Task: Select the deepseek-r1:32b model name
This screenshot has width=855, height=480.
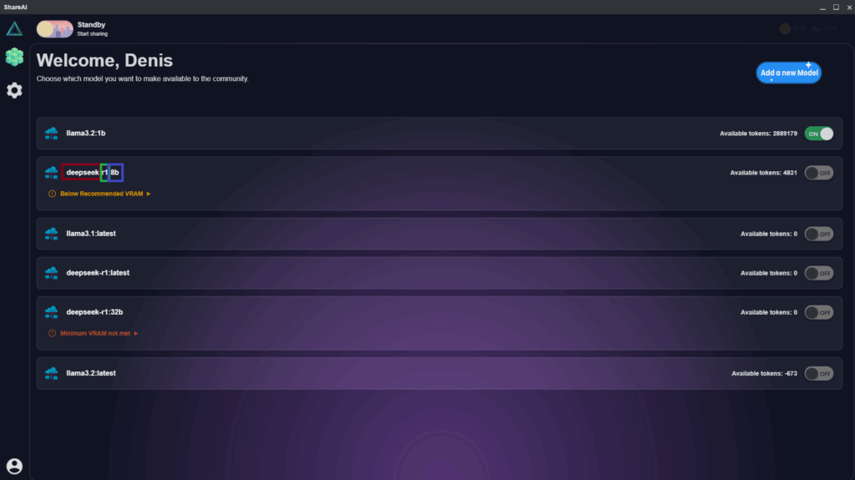Action: [x=94, y=312]
